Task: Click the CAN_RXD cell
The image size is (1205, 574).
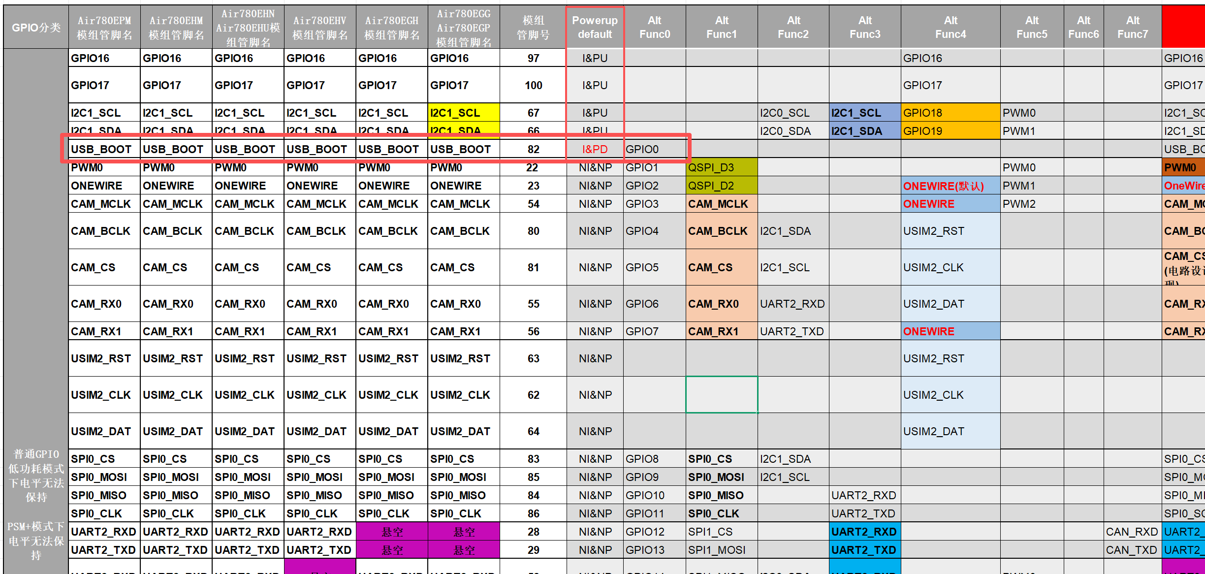Action: point(1132,532)
